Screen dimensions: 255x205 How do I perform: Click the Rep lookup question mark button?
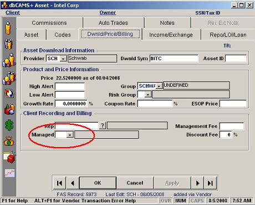click(x=103, y=125)
